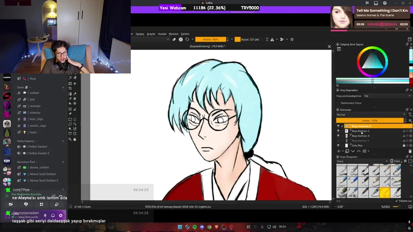Open layer properties icon
Image resolution: width=413 pixels, height=232 pixels.
click(x=364, y=151)
